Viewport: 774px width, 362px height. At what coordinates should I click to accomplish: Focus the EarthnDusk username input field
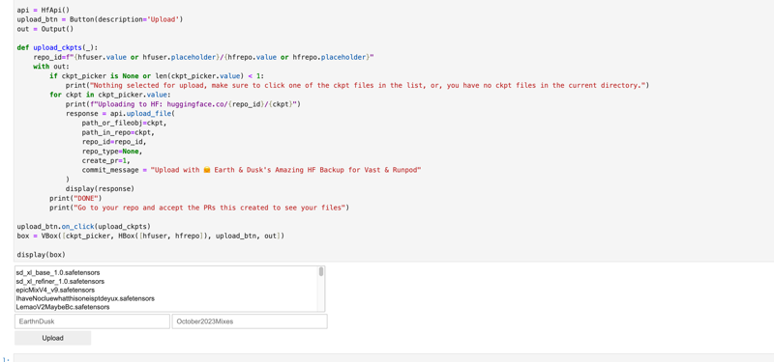(x=92, y=321)
